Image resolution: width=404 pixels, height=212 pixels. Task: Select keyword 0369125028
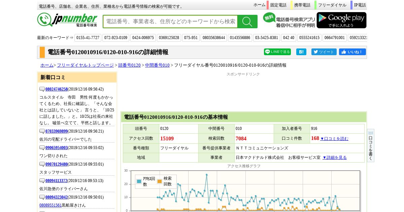(x=169, y=38)
